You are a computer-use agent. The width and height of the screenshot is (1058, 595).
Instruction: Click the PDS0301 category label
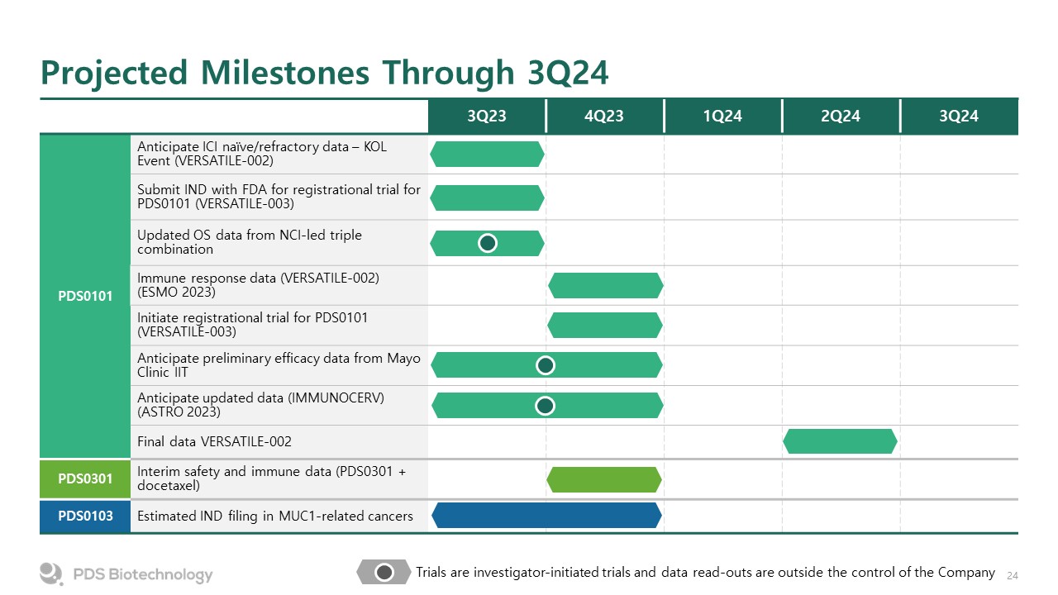pos(85,478)
